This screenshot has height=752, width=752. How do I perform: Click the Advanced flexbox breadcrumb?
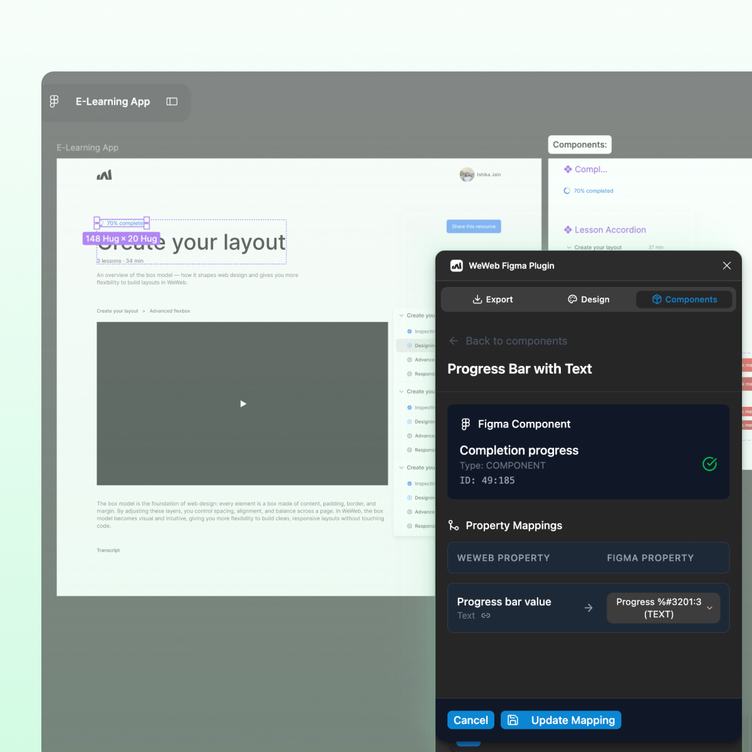coord(170,311)
